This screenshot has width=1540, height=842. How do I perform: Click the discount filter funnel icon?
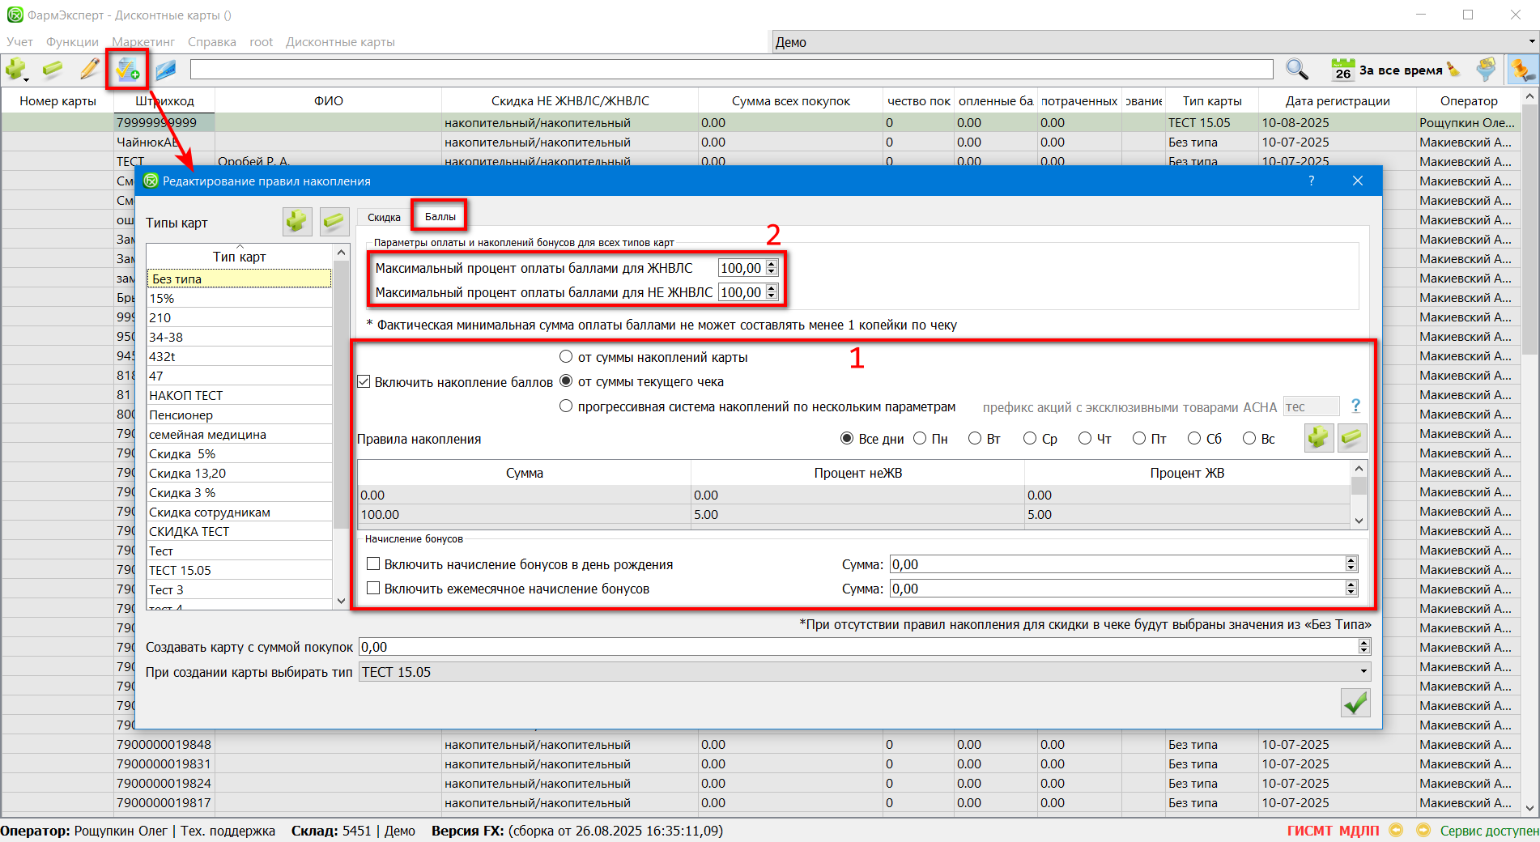click(1486, 70)
